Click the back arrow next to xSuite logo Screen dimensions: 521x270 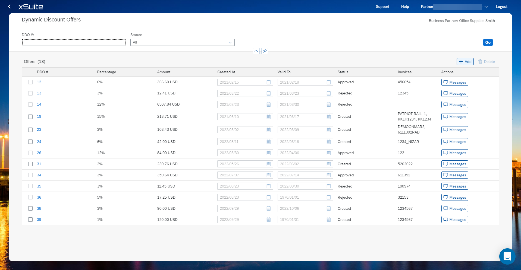coord(10,7)
